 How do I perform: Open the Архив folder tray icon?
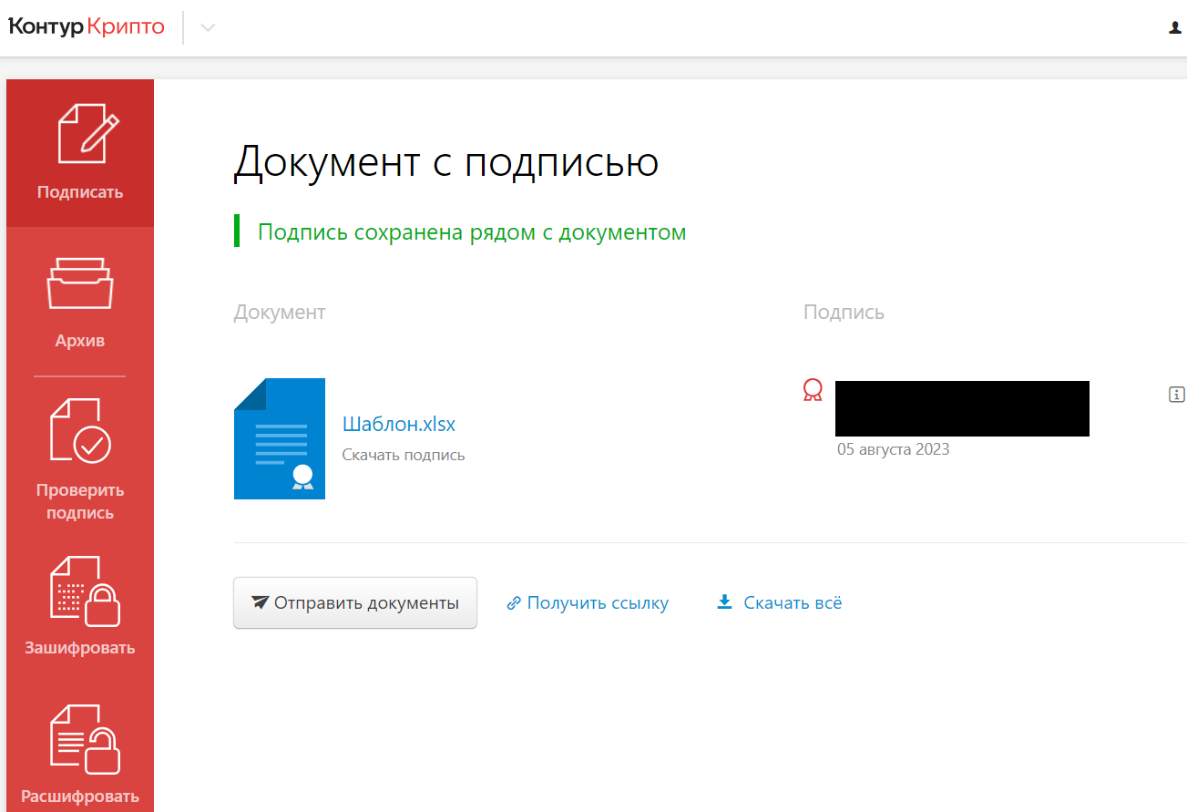(x=80, y=283)
